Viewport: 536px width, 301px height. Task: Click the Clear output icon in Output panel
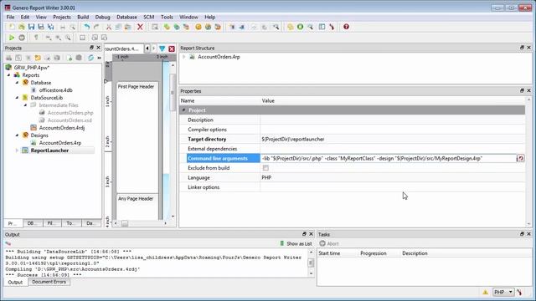click(x=8, y=243)
